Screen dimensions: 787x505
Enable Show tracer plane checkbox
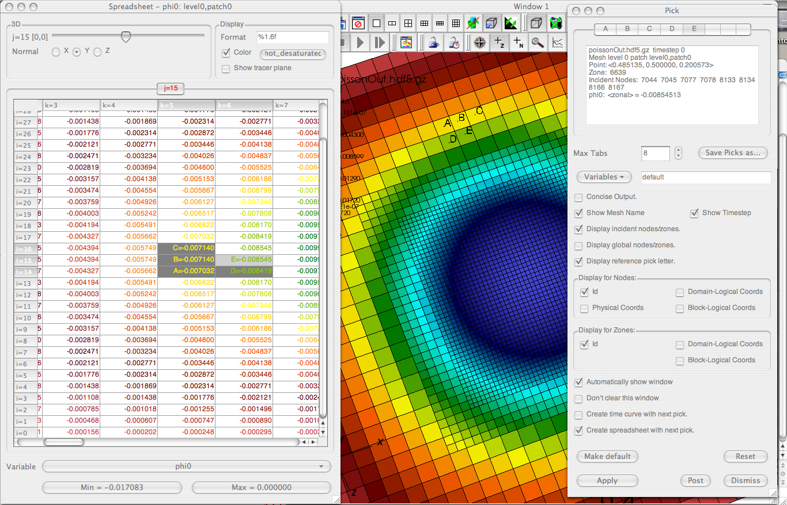tap(226, 68)
